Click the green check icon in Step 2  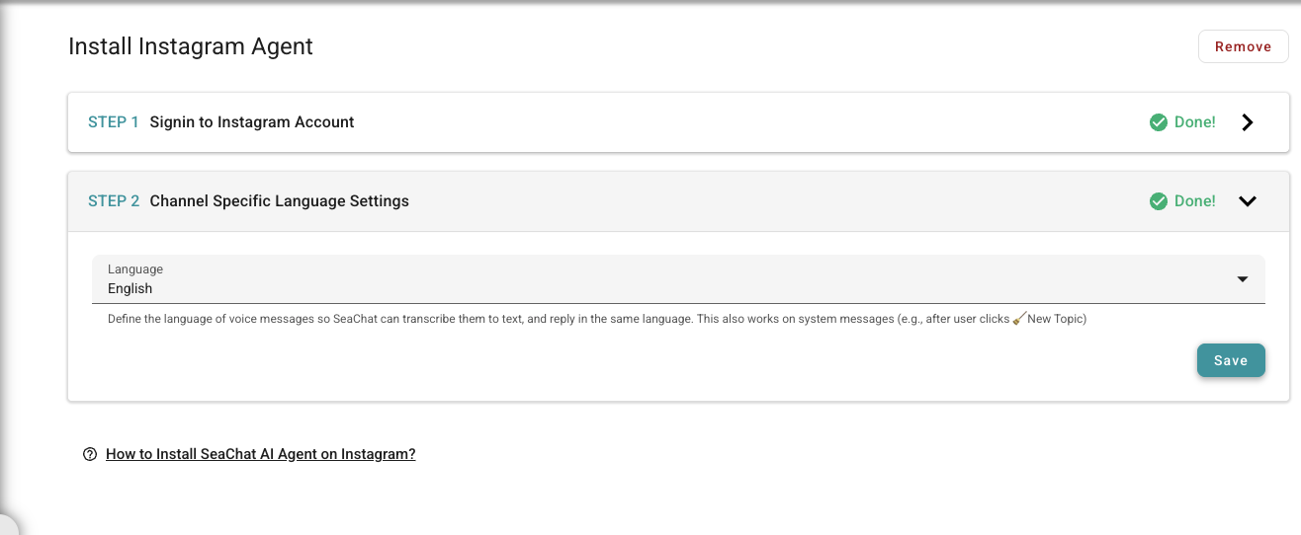[1159, 201]
